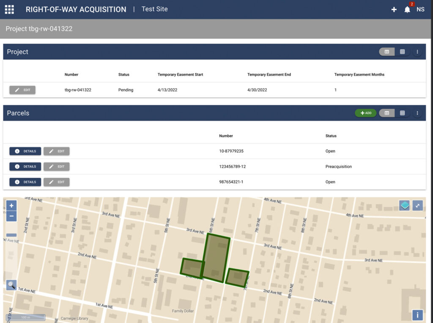Open notifications via the bell icon

[406, 9]
